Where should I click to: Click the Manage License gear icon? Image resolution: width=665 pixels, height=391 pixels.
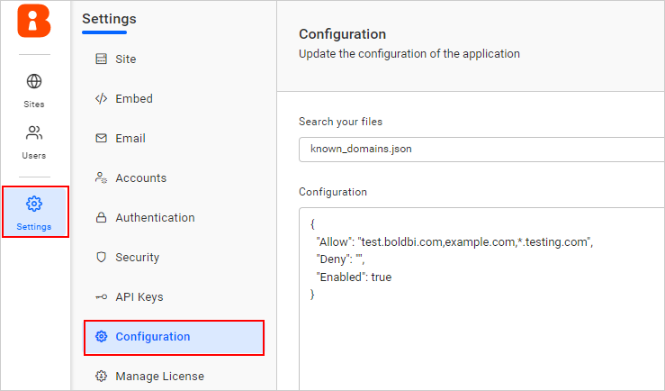(101, 377)
